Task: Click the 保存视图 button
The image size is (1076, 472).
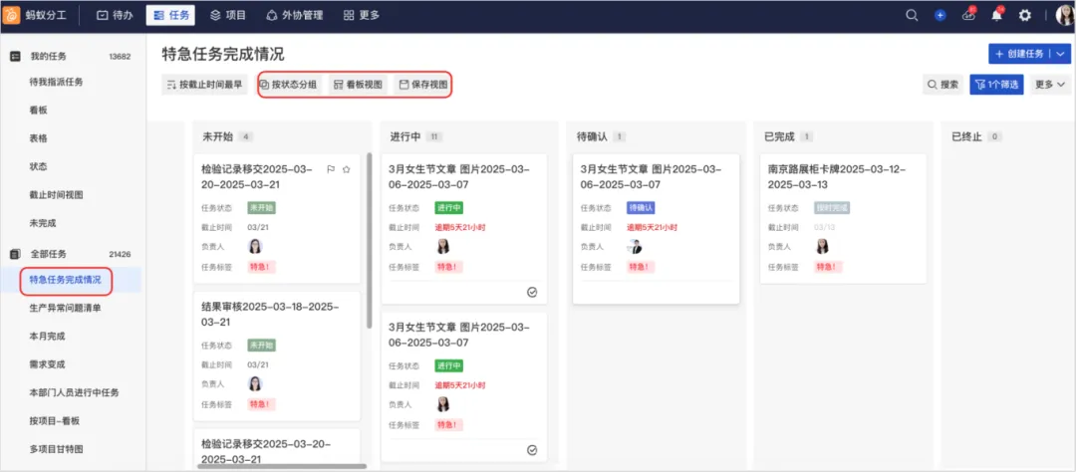Action: tap(422, 85)
